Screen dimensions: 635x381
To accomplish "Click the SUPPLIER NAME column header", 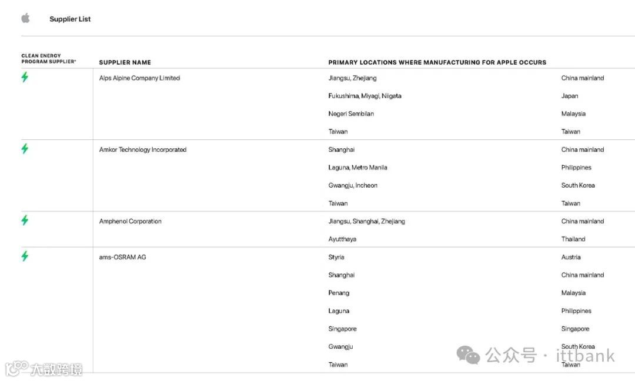I will tap(125, 62).
